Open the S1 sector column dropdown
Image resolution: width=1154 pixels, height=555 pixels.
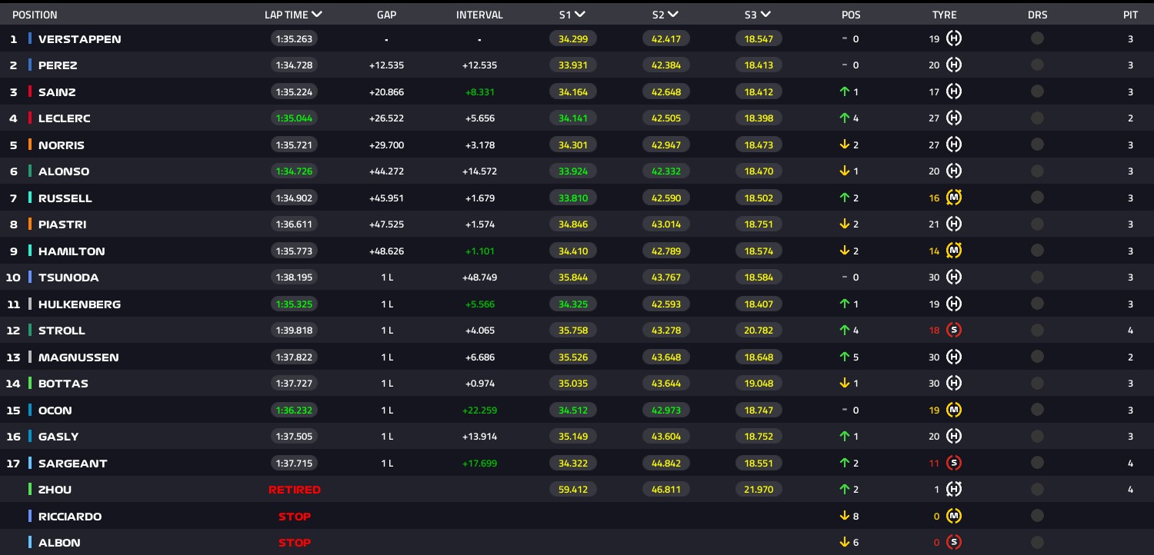coord(580,15)
